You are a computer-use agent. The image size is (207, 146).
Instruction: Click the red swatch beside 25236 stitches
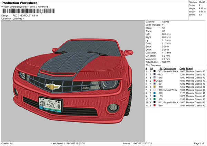155,81
